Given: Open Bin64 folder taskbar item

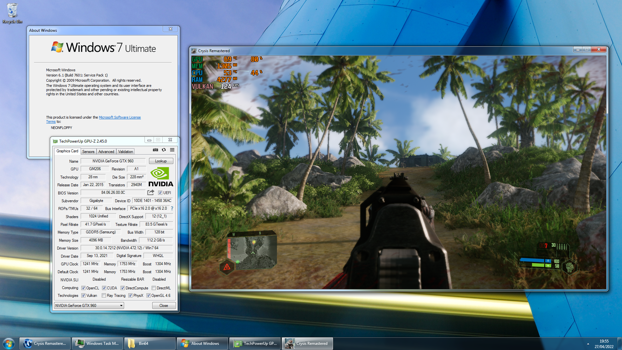Looking at the screenshot, I should [x=150, y=344].
